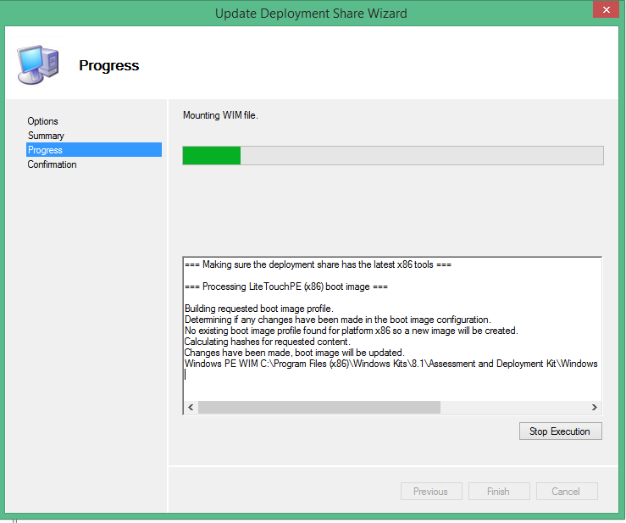The height and width of the screenshot is (523, 626).
Task: Click the 'Windows PE WIM' path log line
Action: coord(390,364)
